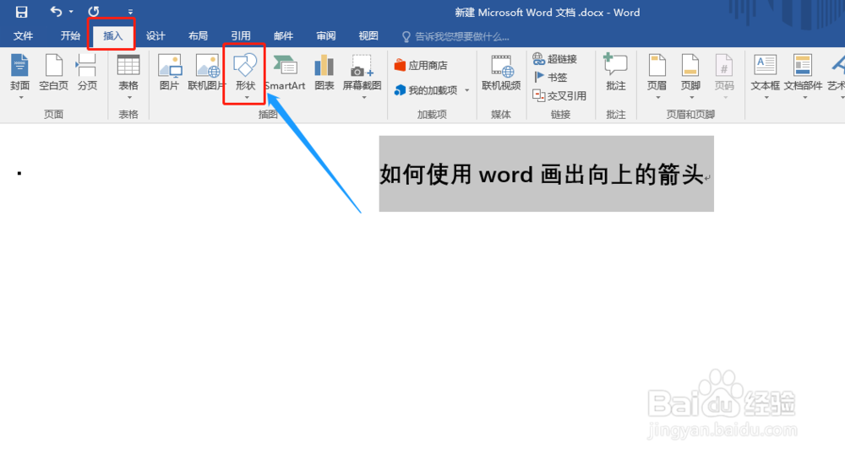Expand the 形状 dropdown arrow

tap(246, 98)
